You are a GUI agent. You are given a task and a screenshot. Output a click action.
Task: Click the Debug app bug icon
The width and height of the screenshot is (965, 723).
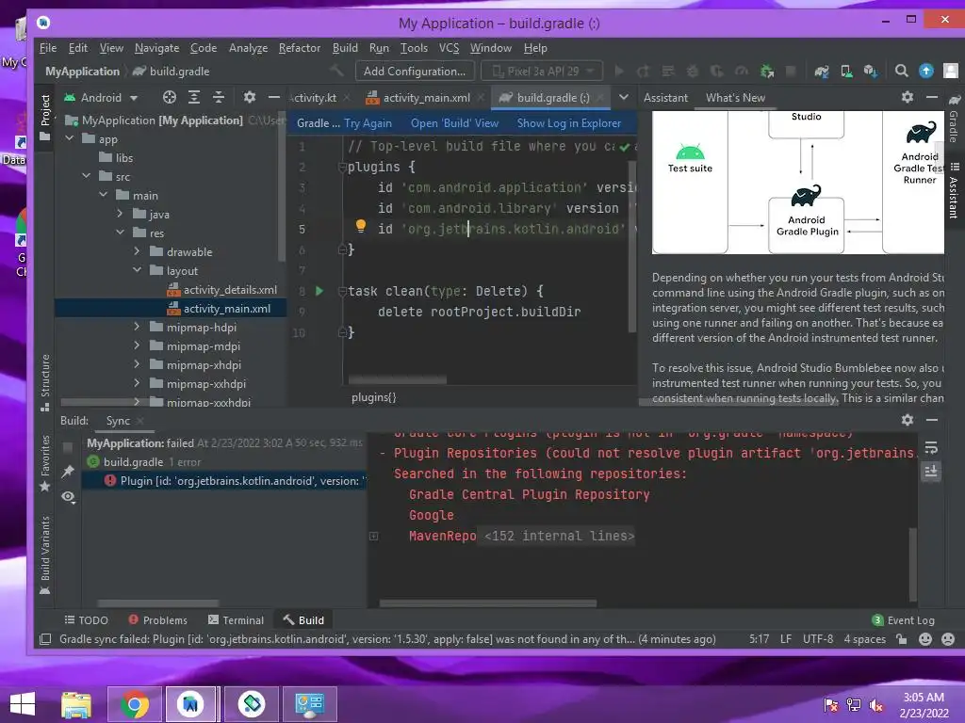click(693, 72)
